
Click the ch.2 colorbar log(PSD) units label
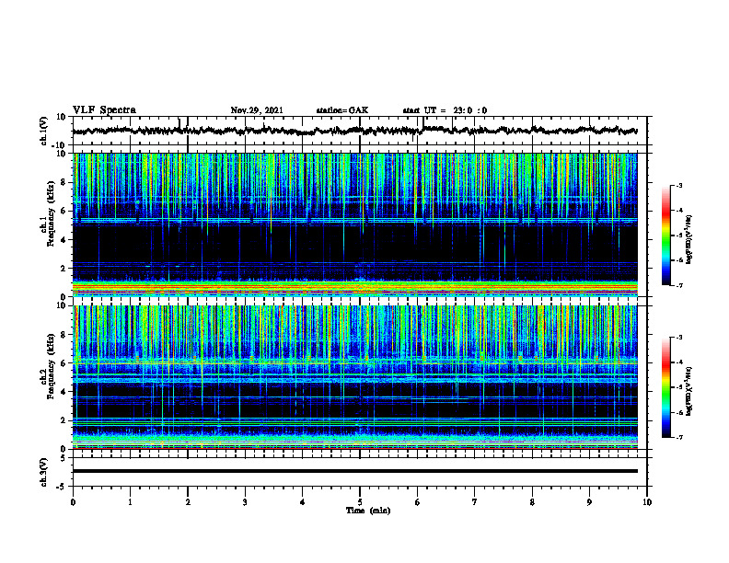tap(689, 392)
